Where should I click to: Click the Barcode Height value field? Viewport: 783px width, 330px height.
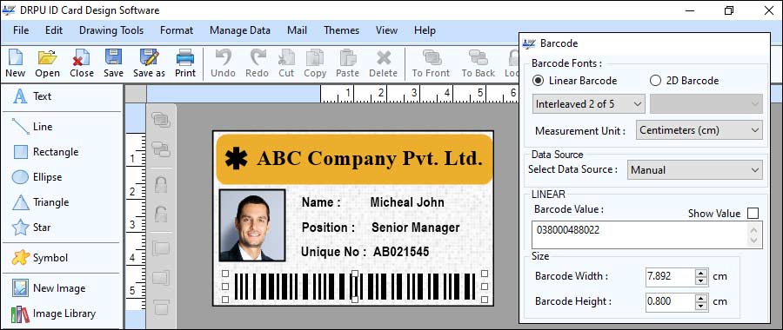[x=671, y=301]
